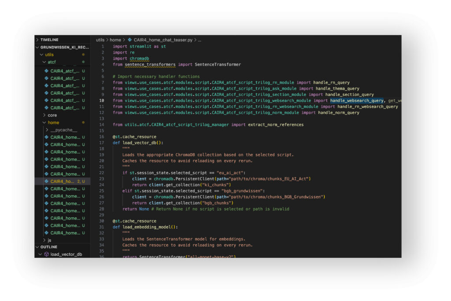Click line number 10 in the gutter
The width and height of the screenshot is (451, 301).
[x=102, y=101]
